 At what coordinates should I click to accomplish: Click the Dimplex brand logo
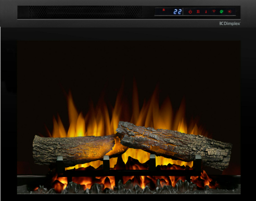[229, 23]
